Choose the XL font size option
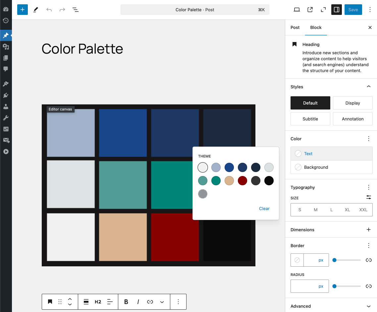The image size is (377, 312). (347, 210)
